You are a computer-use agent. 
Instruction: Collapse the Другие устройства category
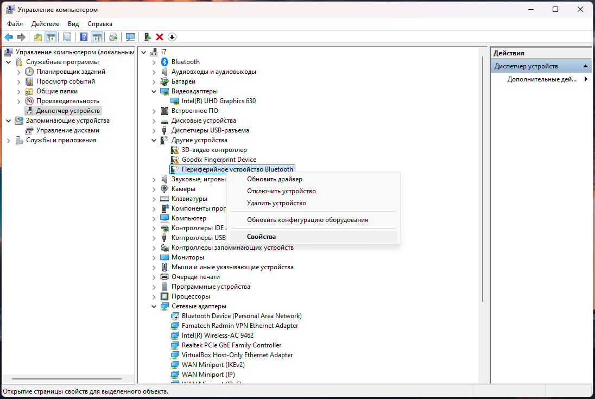click(154, 141)
